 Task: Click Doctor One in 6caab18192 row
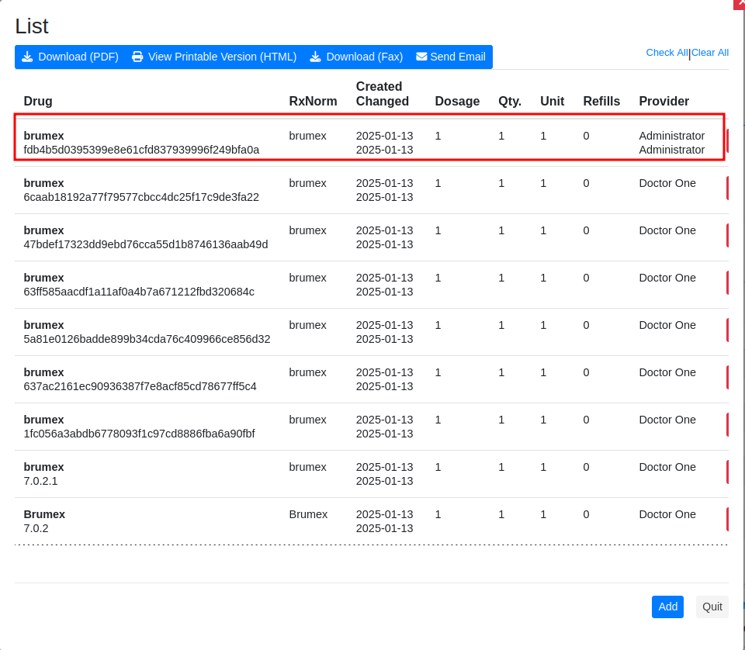point(667,183)
